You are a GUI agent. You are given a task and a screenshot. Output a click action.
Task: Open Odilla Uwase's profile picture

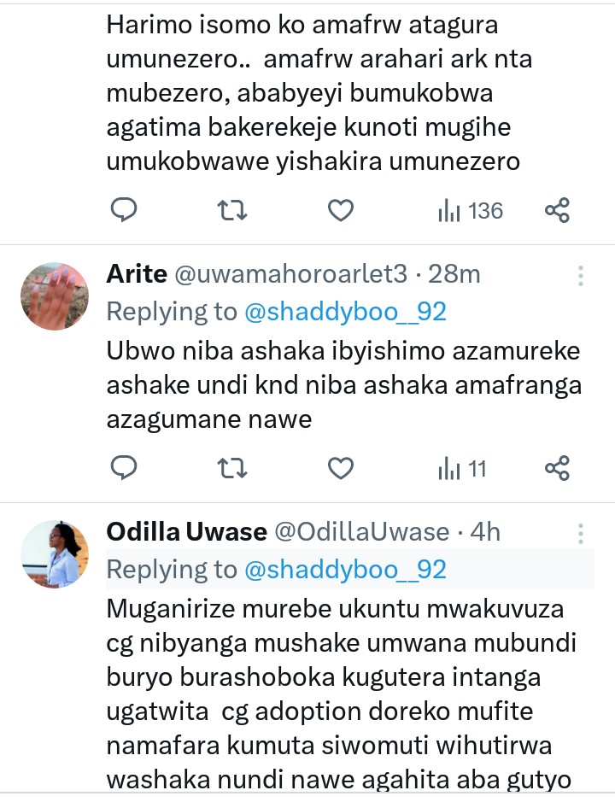(x=55, y=553)
